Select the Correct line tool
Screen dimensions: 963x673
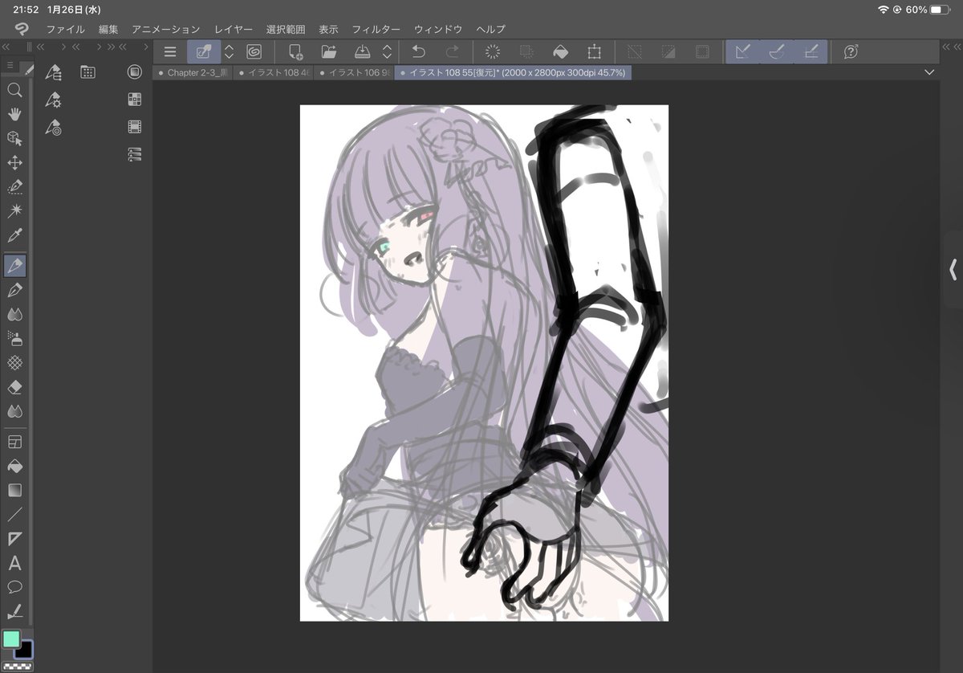14,611
